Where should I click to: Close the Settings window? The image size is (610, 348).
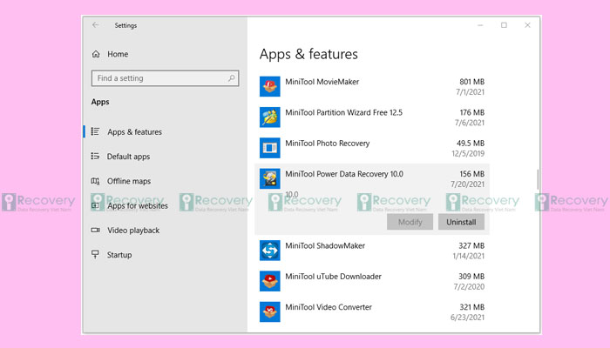(x=527, y=25)
